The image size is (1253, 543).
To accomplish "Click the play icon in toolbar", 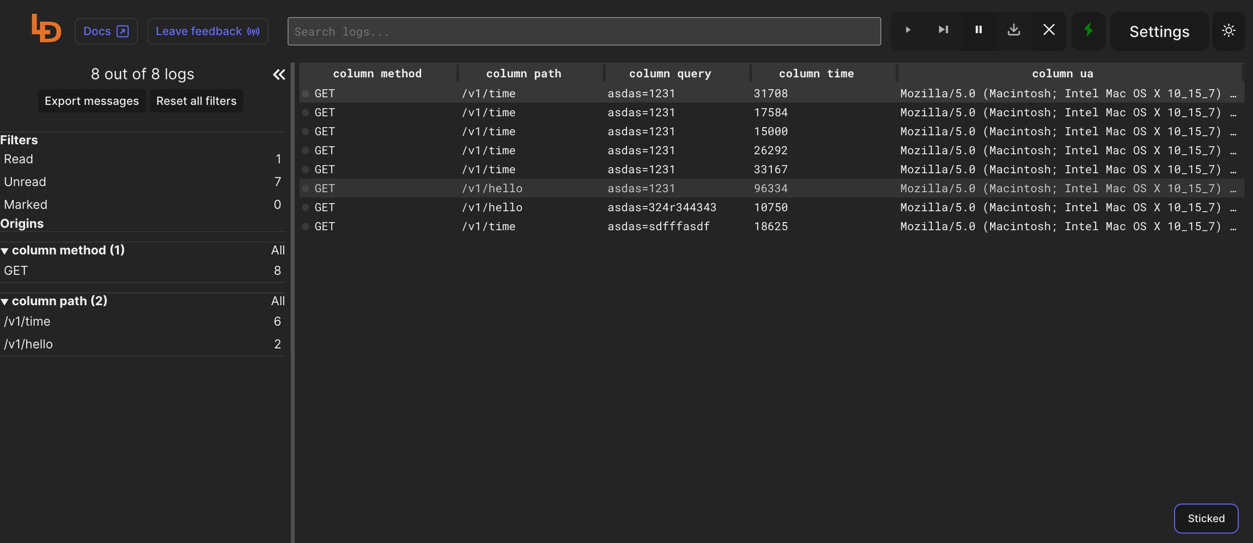I will pos(907,30).
